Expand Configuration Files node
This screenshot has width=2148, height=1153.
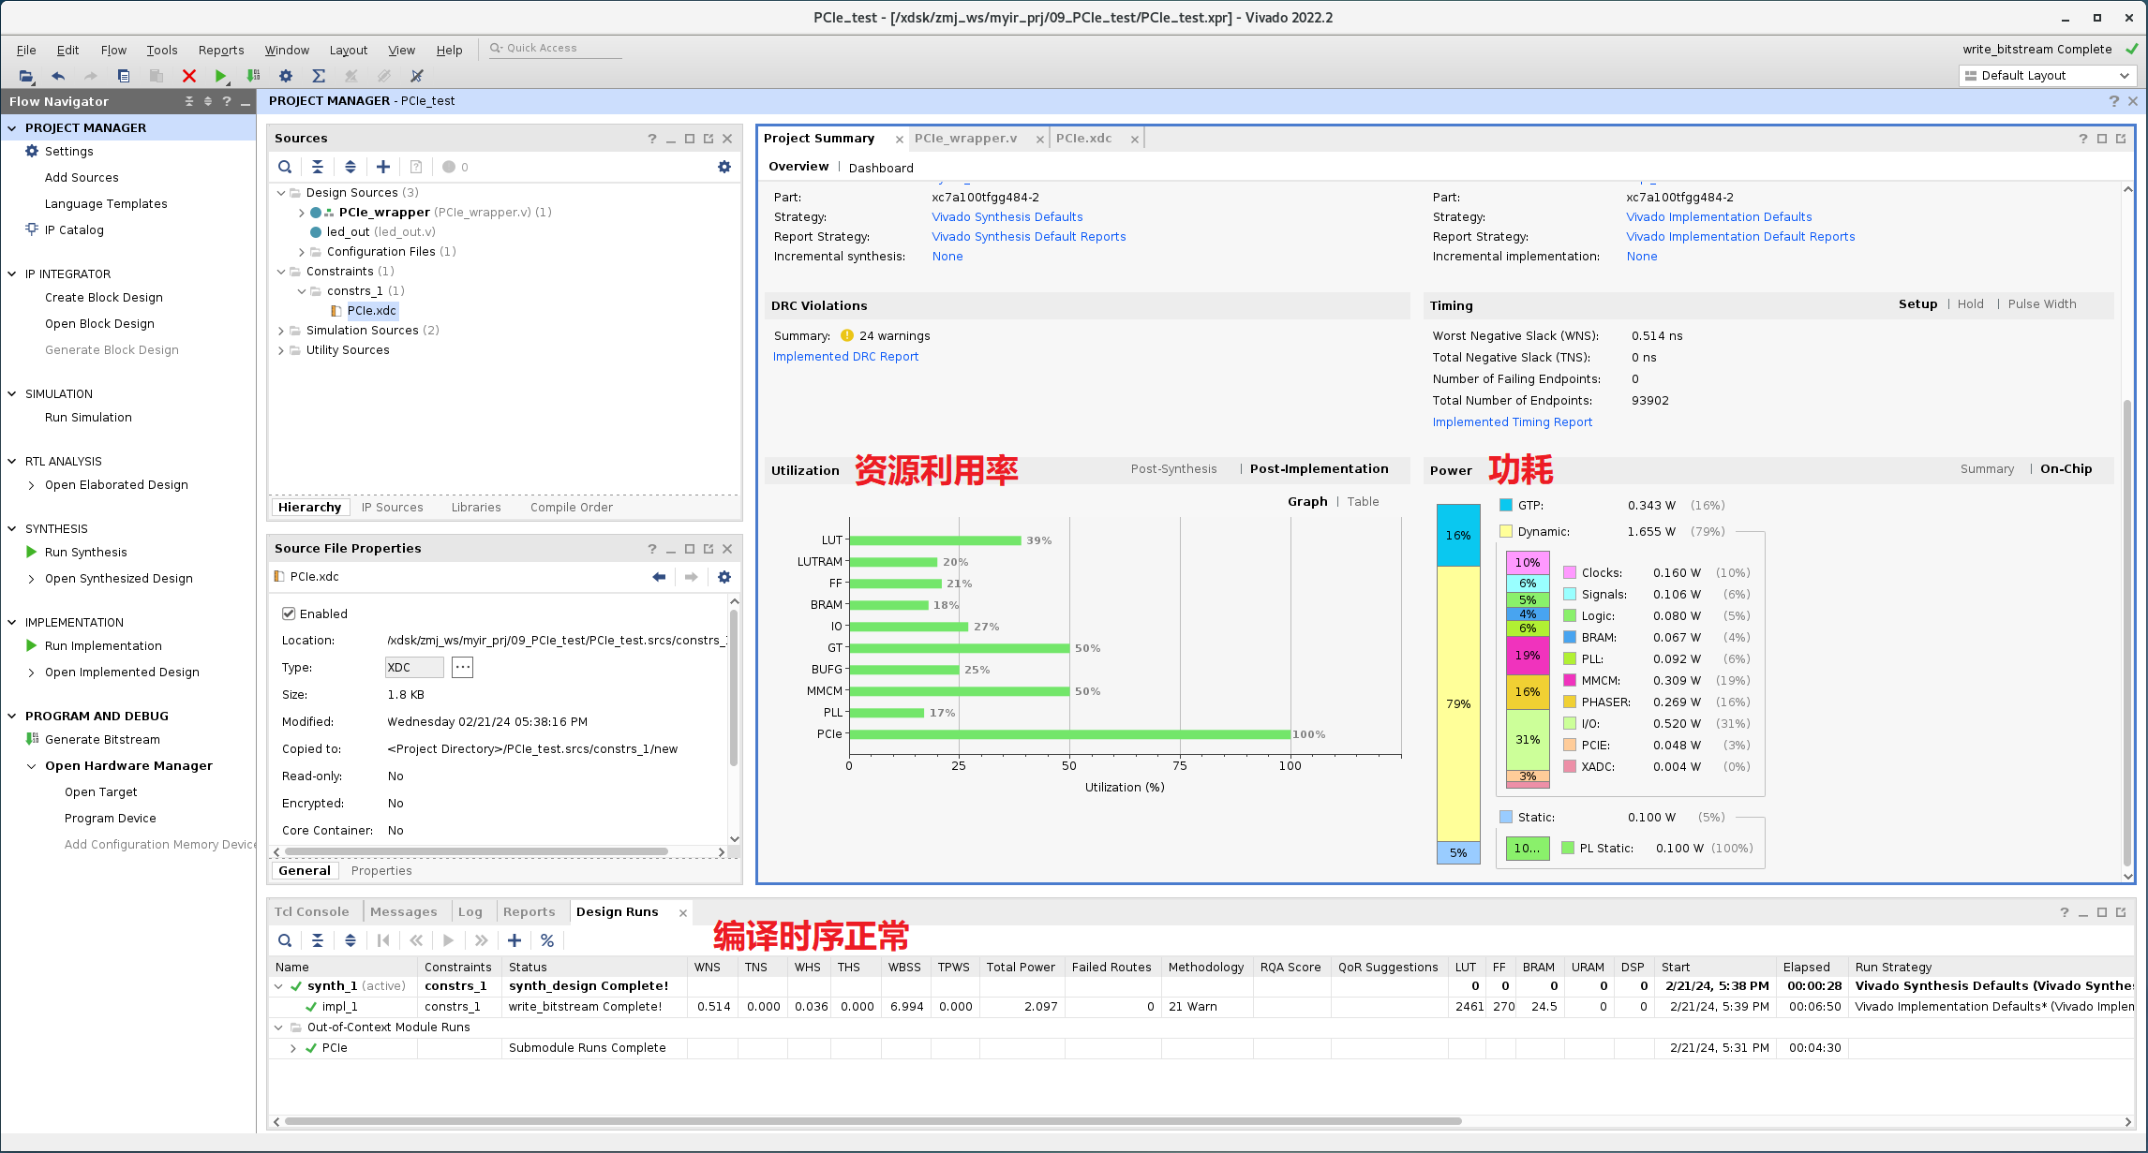302,252
